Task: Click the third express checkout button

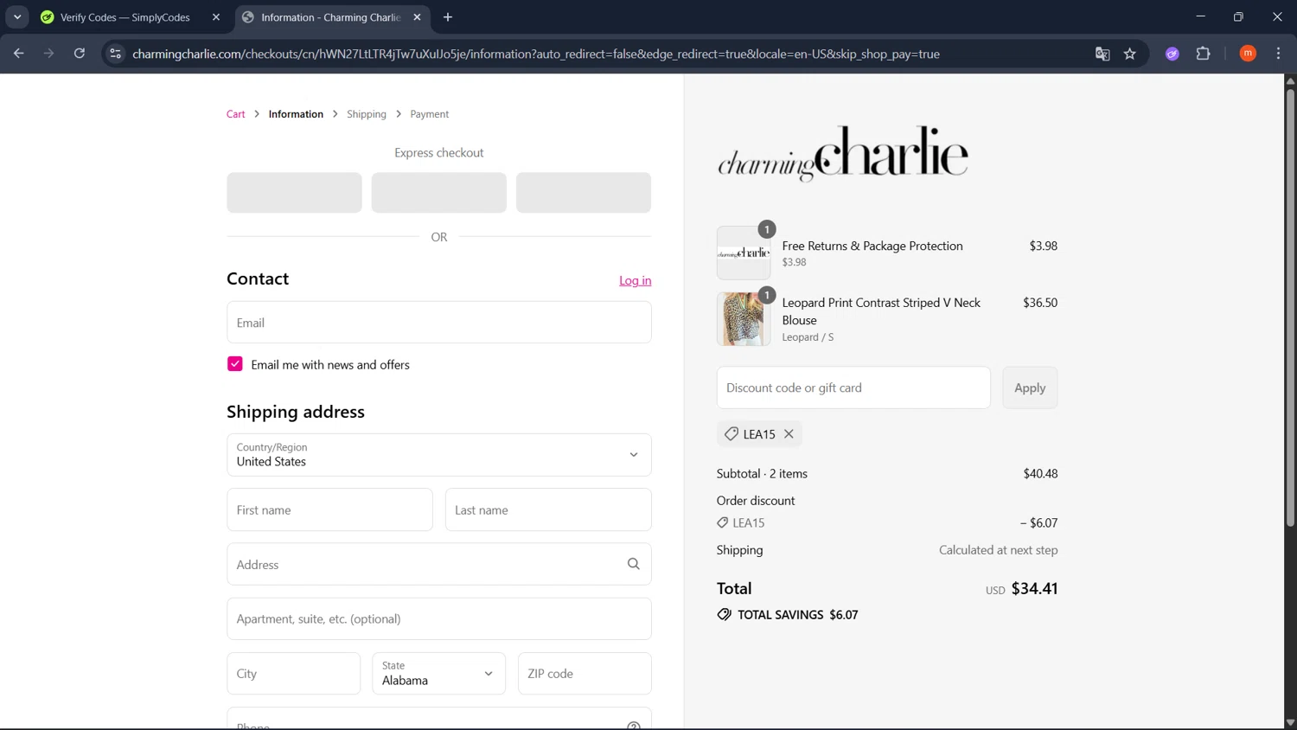Action: [584, 193]
